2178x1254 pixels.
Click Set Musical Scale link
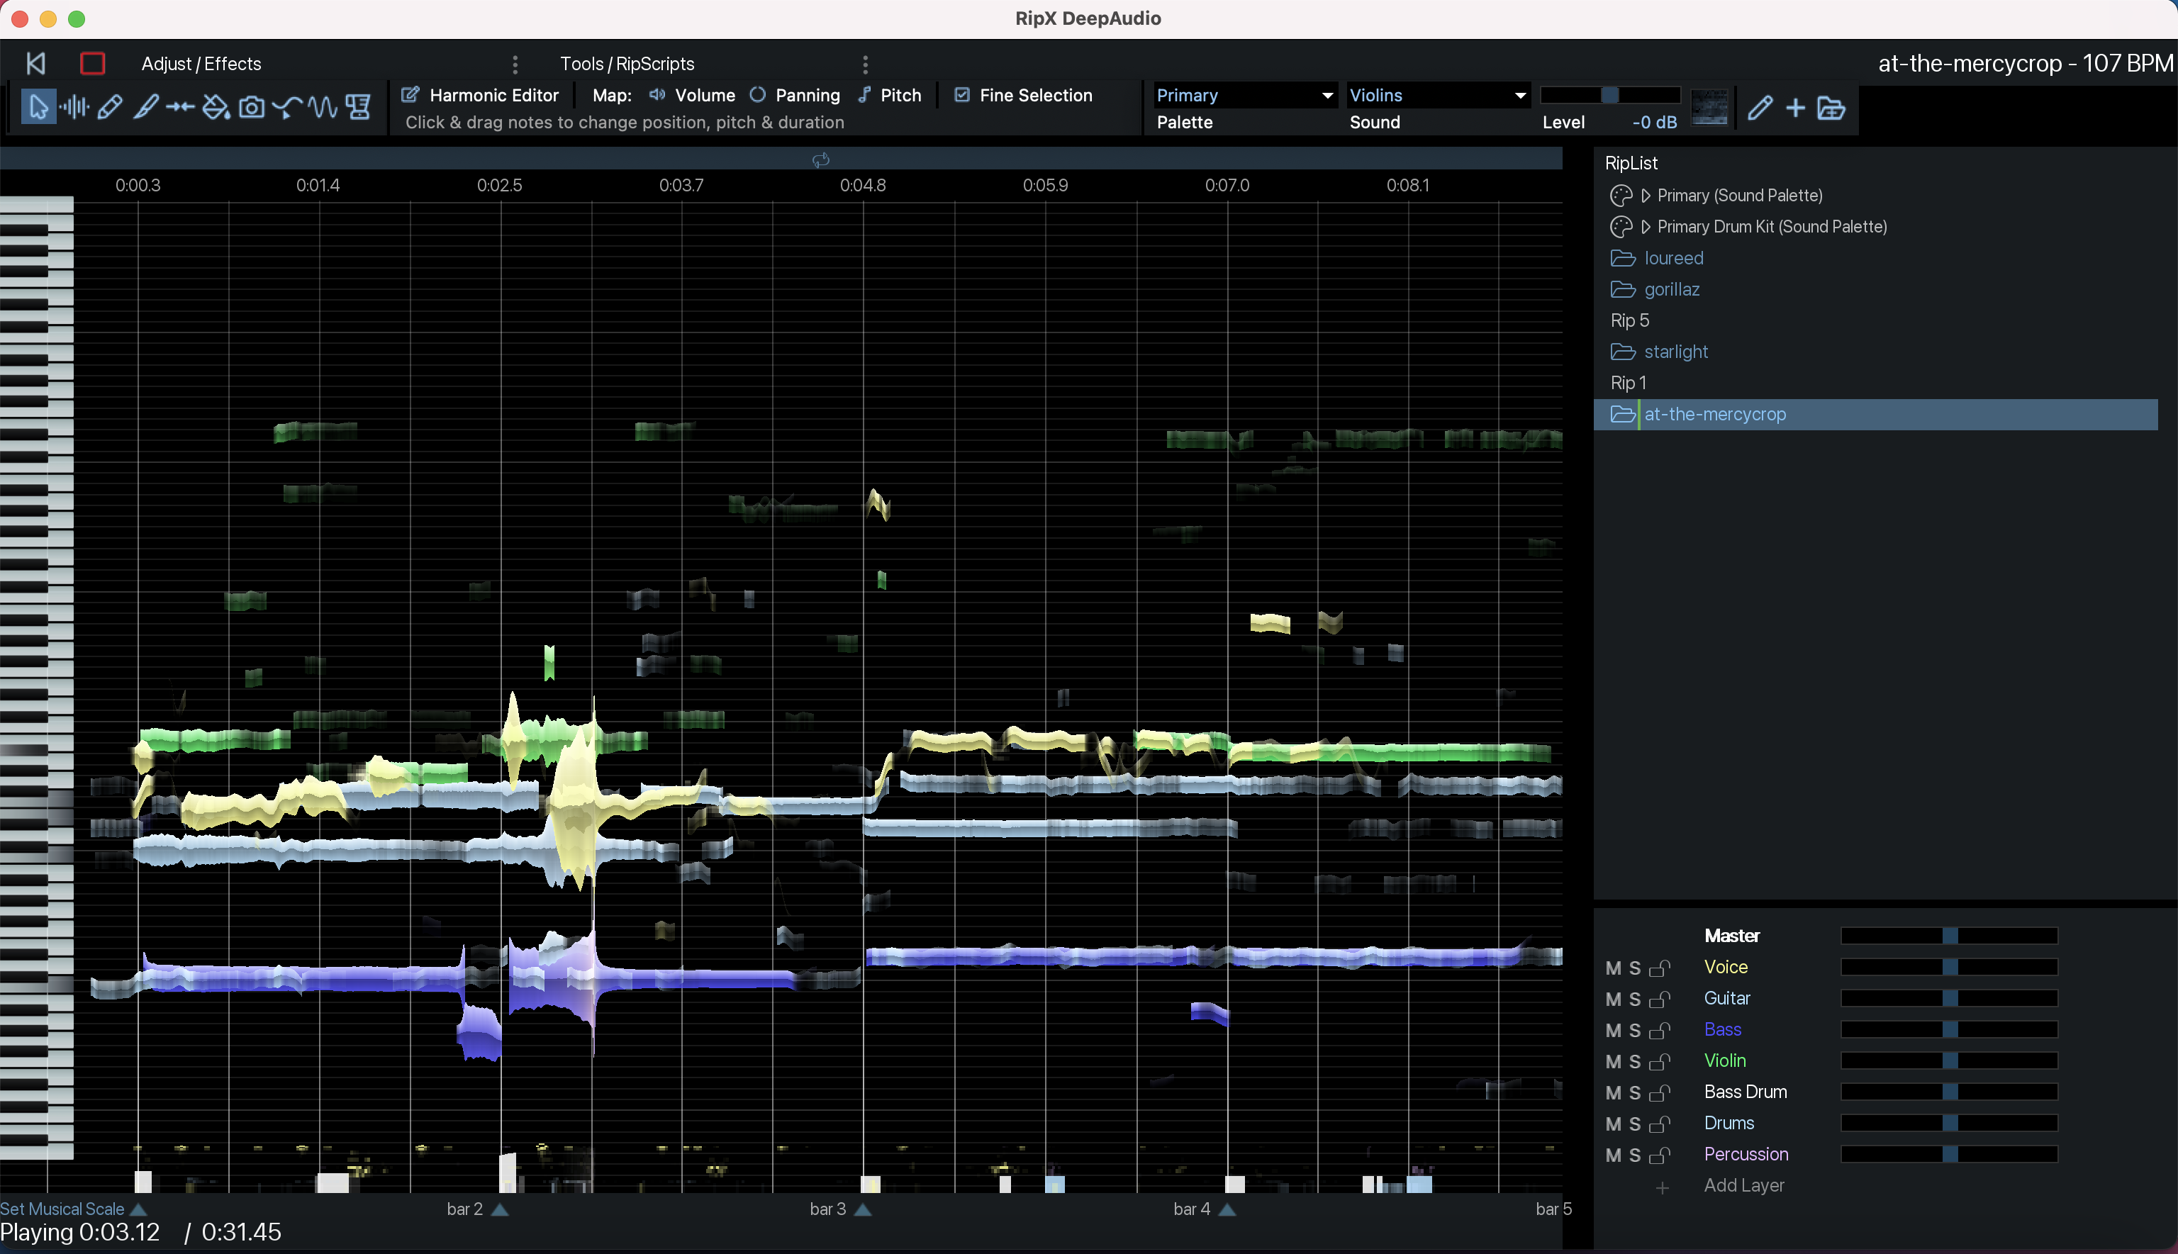click(x=63, y=1209)
